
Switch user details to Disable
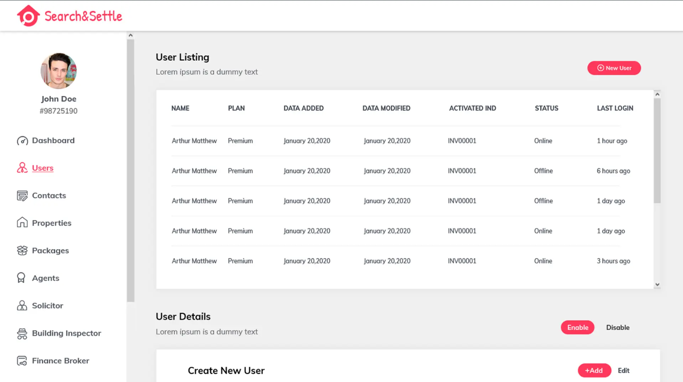click(617, 328)
